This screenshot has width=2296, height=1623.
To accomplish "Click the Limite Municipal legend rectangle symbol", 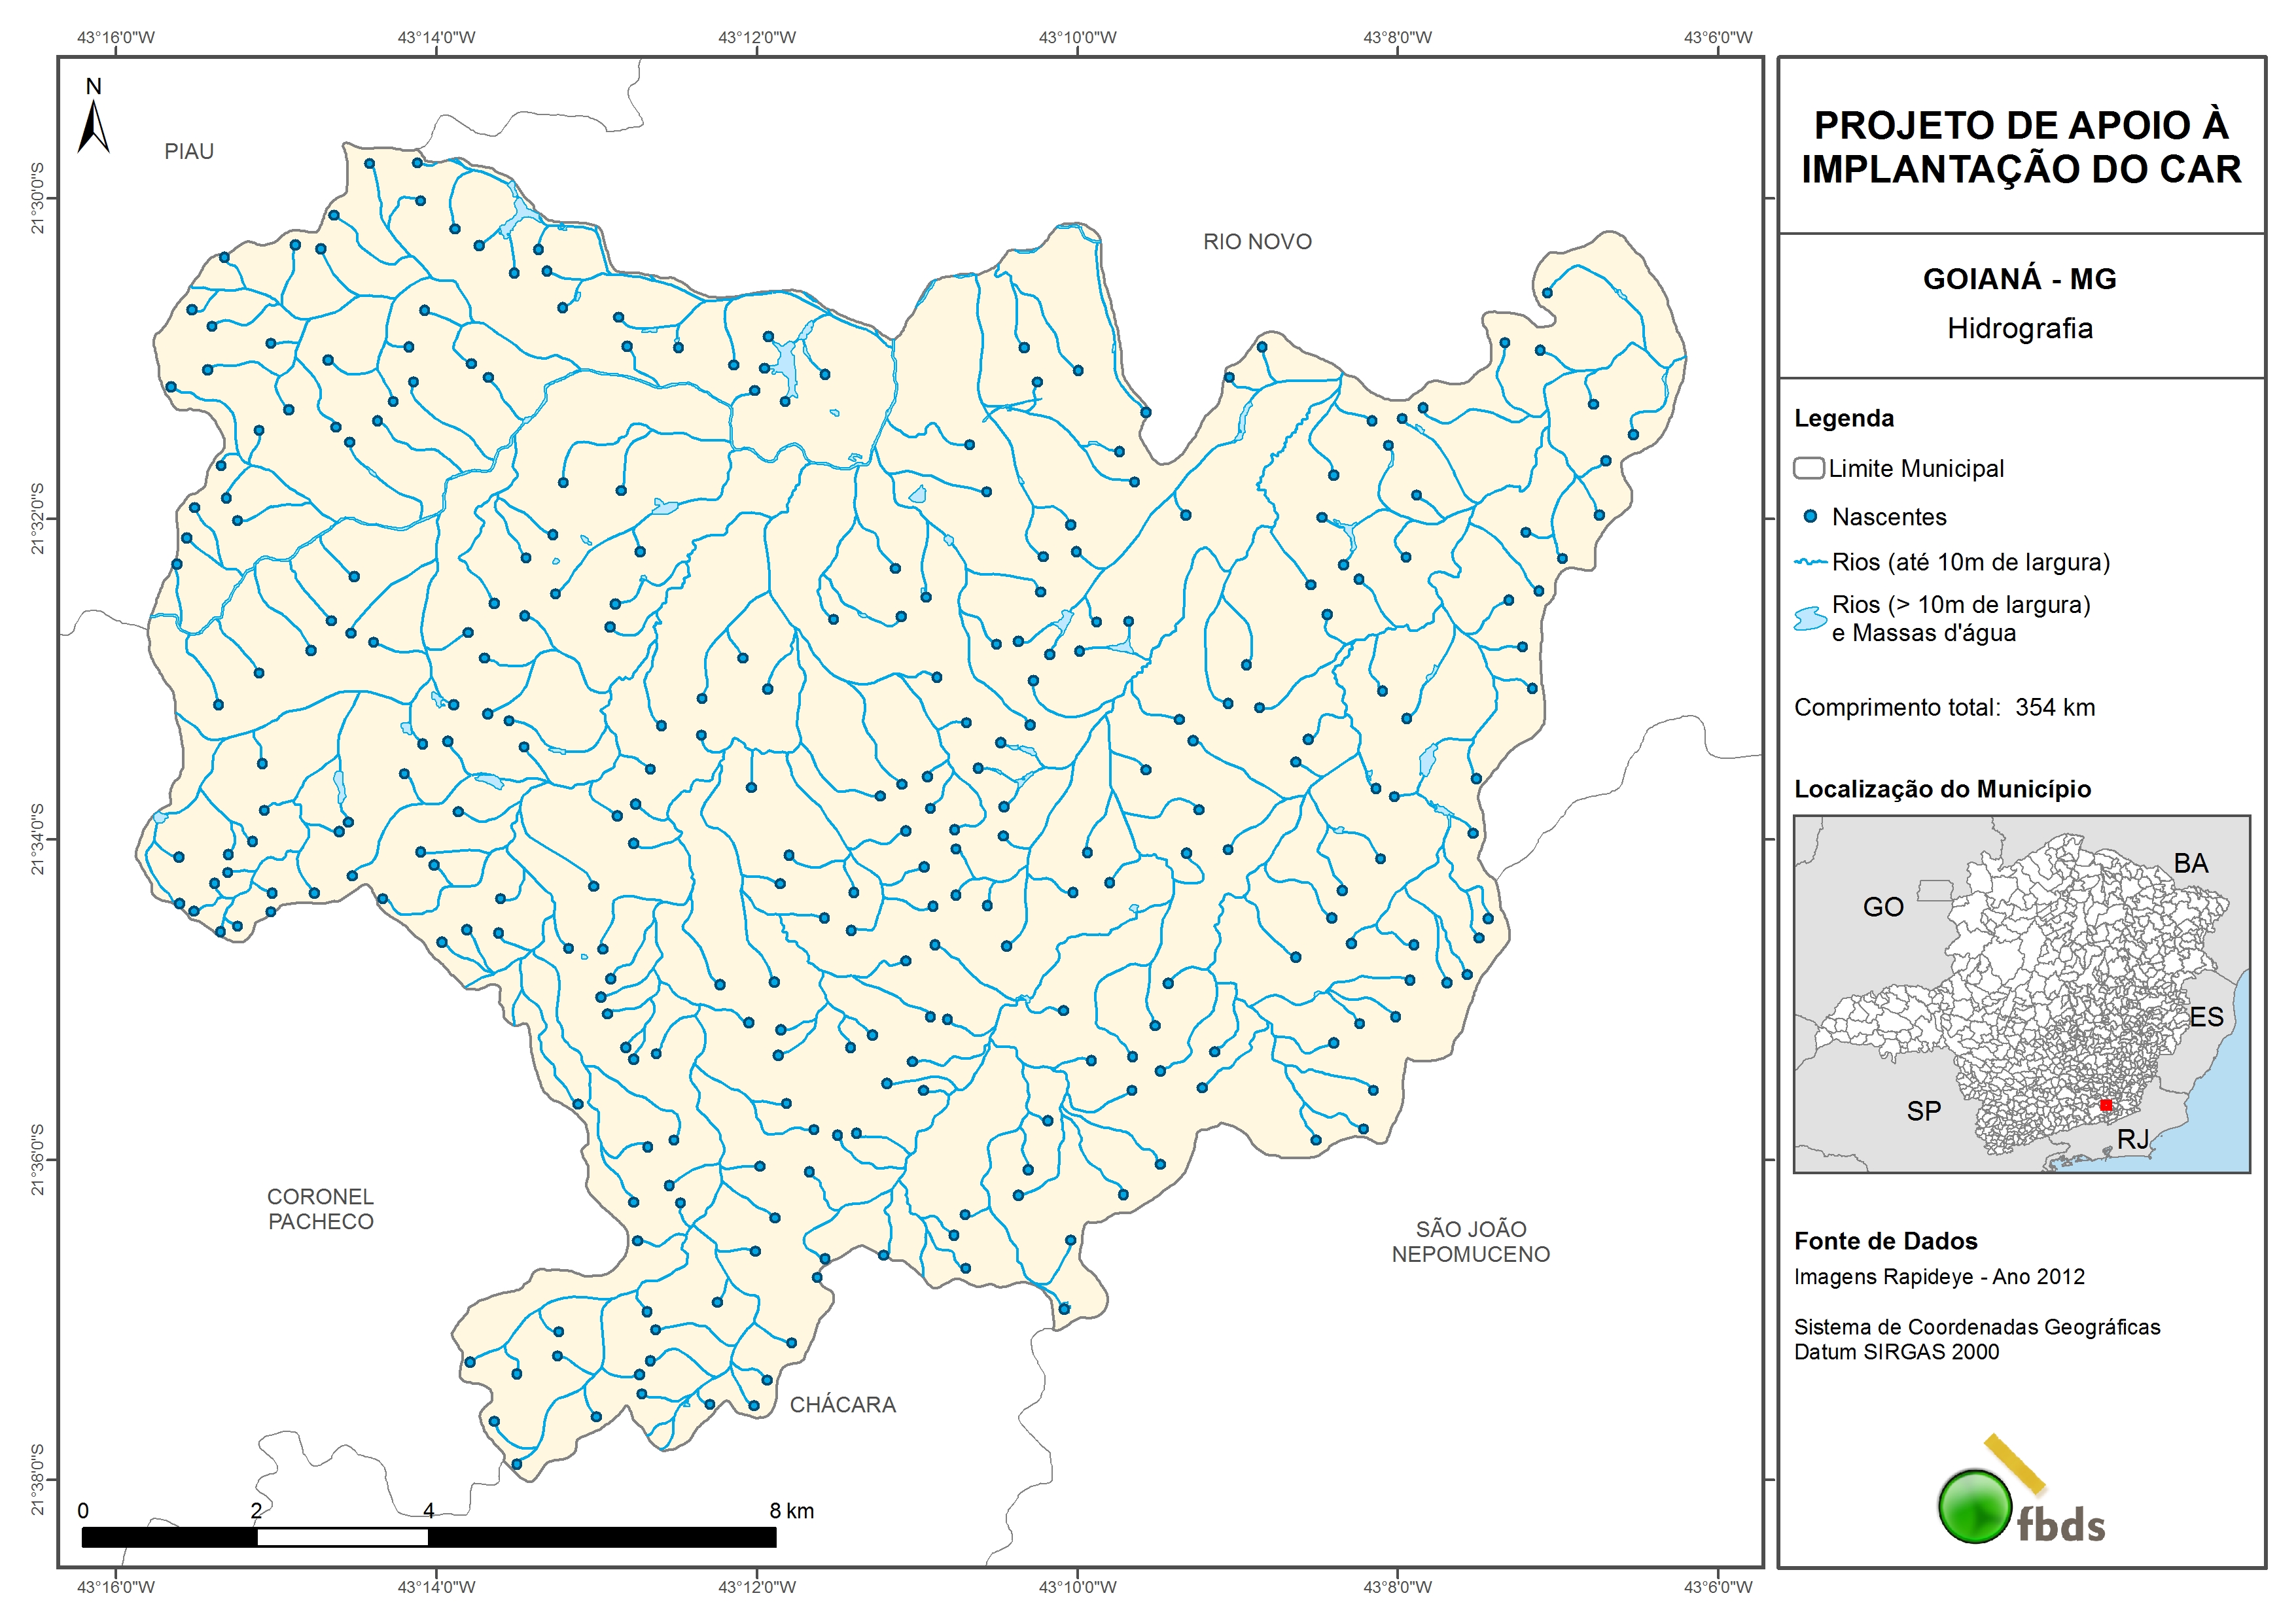I will (x=1809, y=468).
